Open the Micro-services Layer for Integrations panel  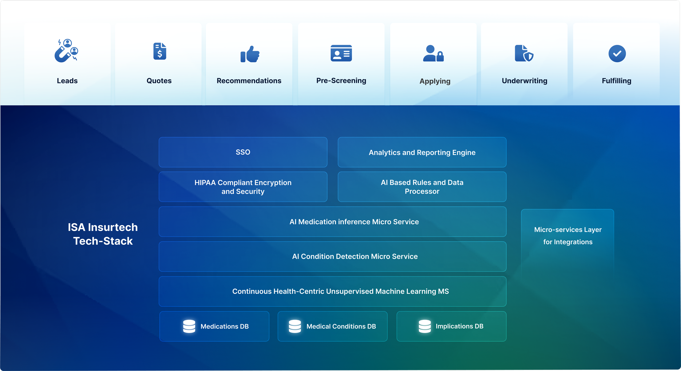[567, 236]
